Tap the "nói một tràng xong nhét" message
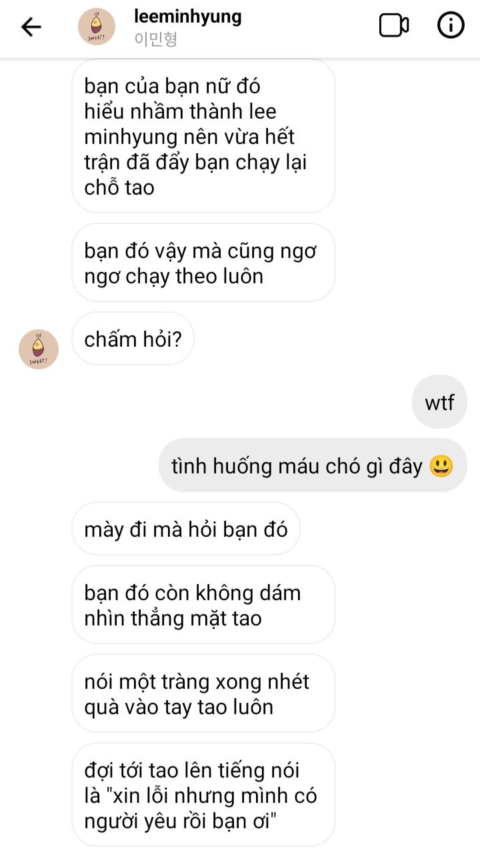 point(203,694)
